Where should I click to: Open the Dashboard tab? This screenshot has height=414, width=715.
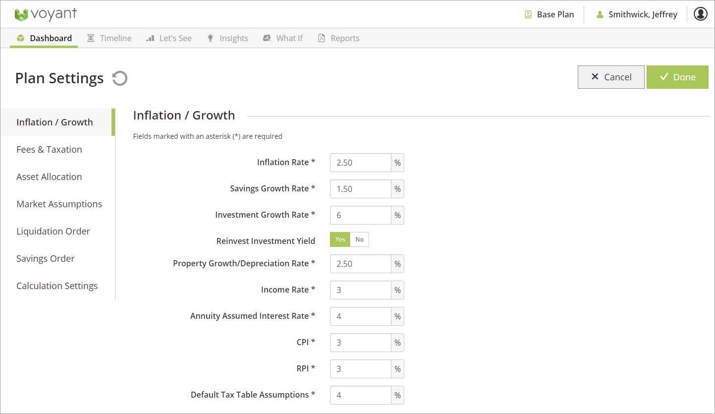44,38
